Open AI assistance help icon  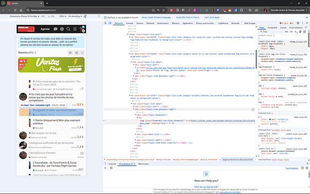302,168
